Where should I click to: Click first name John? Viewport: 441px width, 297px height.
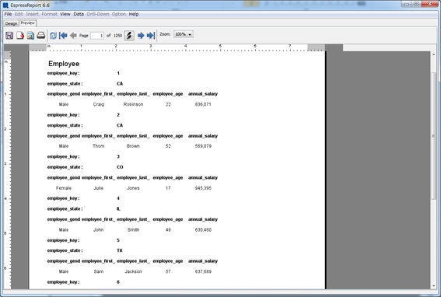pyautogui.click(x=99, y=230)
